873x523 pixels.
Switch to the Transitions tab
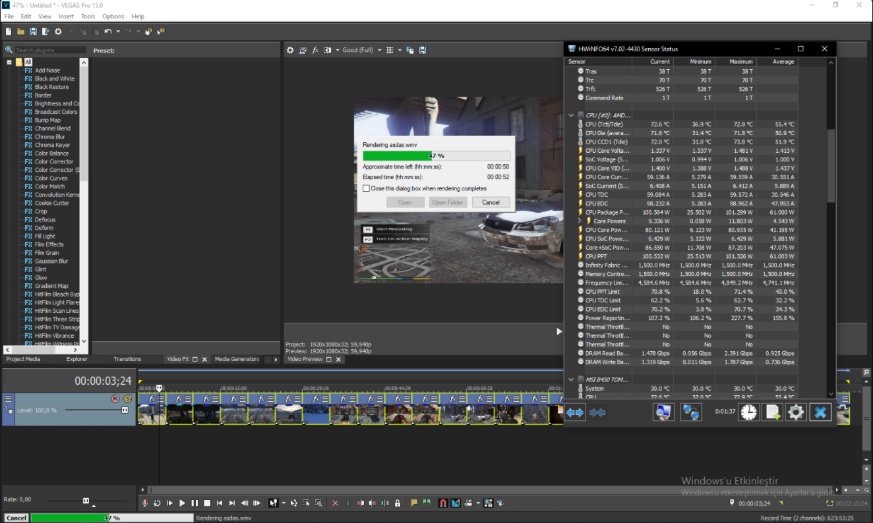[127, 359]
